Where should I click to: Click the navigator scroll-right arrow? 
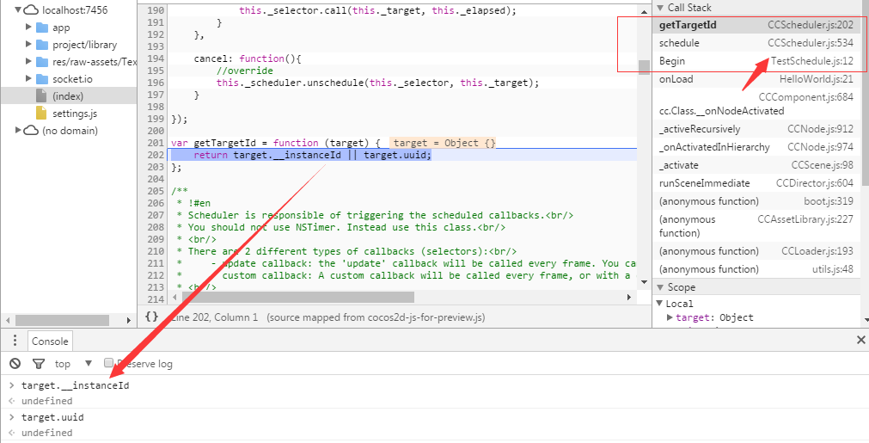point(129,320)
